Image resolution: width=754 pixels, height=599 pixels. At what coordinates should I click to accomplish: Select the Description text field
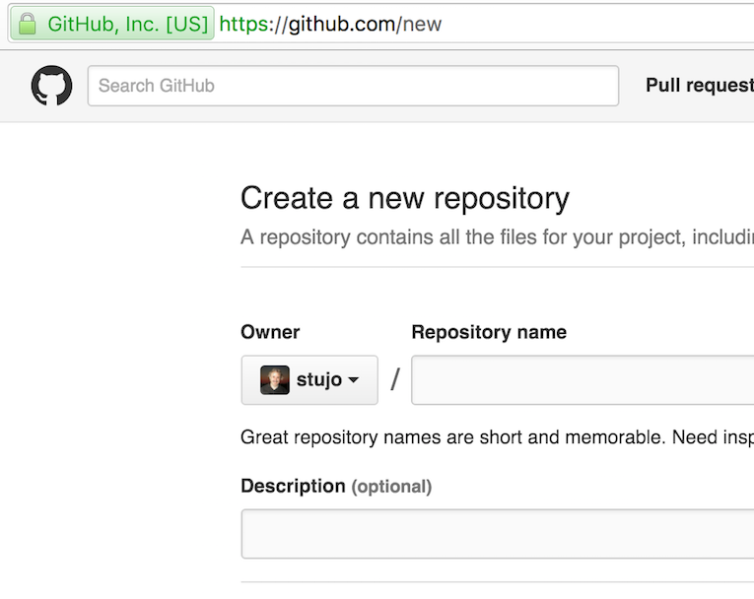[x=497, y=534]
